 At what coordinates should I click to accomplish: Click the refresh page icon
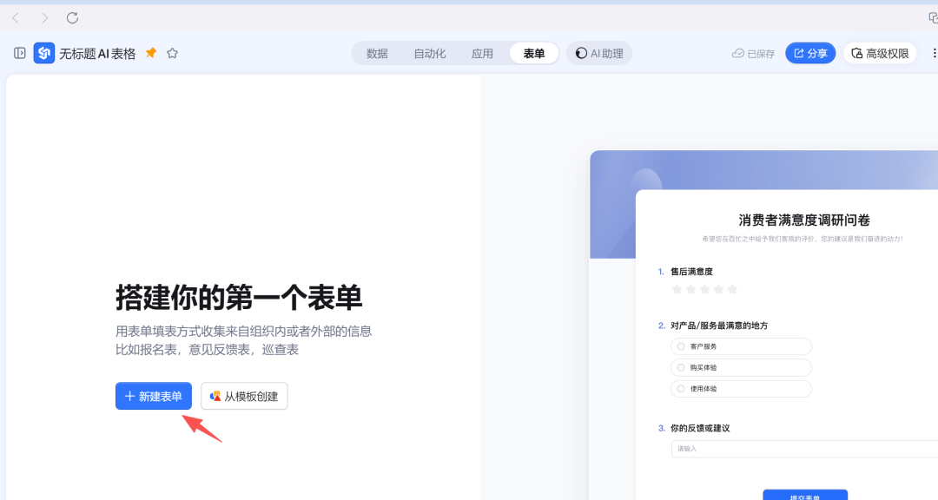73,17
